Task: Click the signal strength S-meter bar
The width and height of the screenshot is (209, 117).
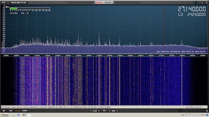Action: pyautogui.click(x=30, y=8)
